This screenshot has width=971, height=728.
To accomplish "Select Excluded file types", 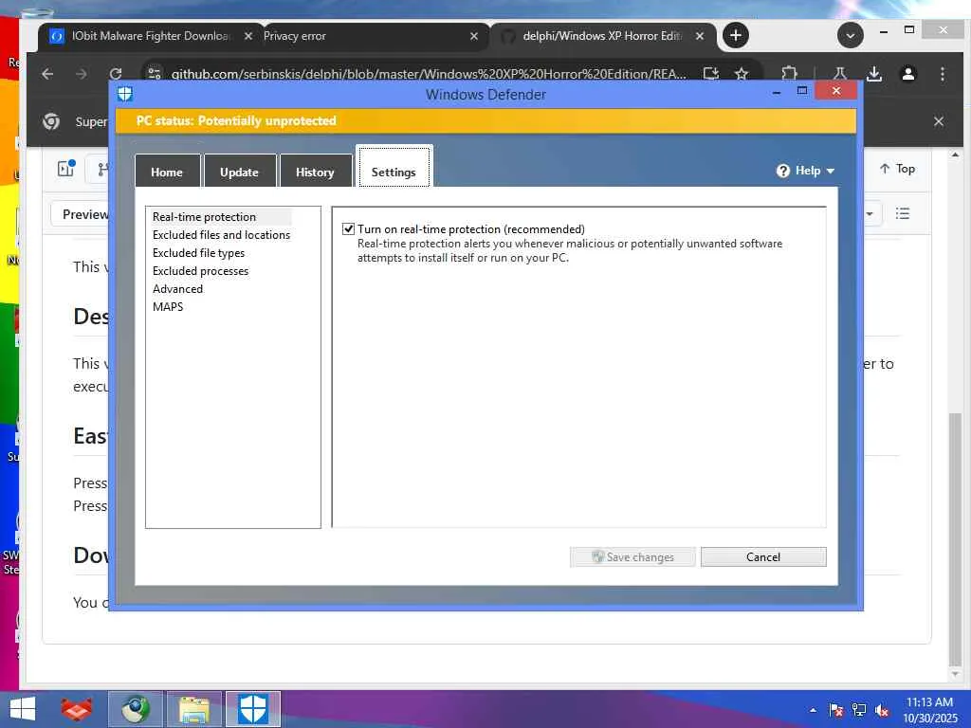I will click(198, 252).
